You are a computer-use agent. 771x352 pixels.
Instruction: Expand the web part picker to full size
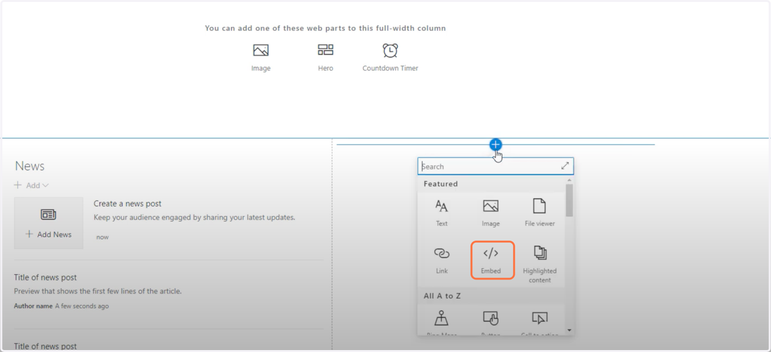pos(565,166)
